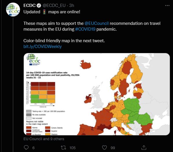The height and width of the screenshot is (152, 173).
Task: Click the reply speech bubble icon
Action: (26, 147)
